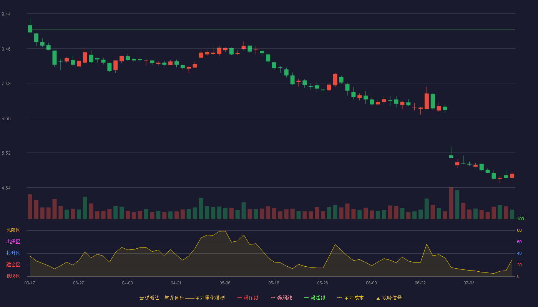Image resolution: width=538 pixels, height=307 pixels.
Task: Click the blue 40 indicator axis value
Action: (x=519, y=254)
